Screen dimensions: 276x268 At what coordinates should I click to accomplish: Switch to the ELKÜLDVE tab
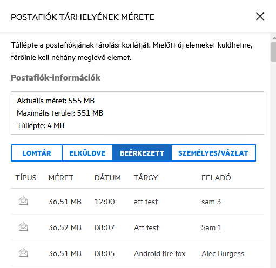(x=87, y=153)
